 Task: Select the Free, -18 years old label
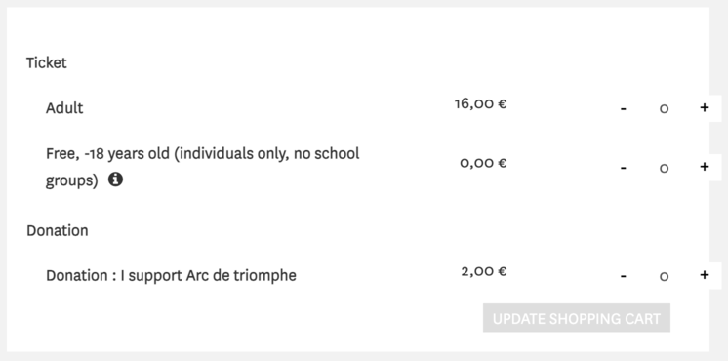click(x=202, y=167)
